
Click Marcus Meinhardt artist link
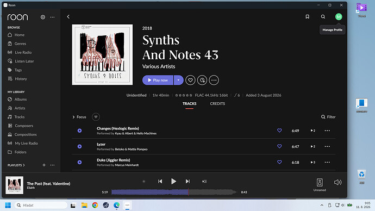point(127,165)
